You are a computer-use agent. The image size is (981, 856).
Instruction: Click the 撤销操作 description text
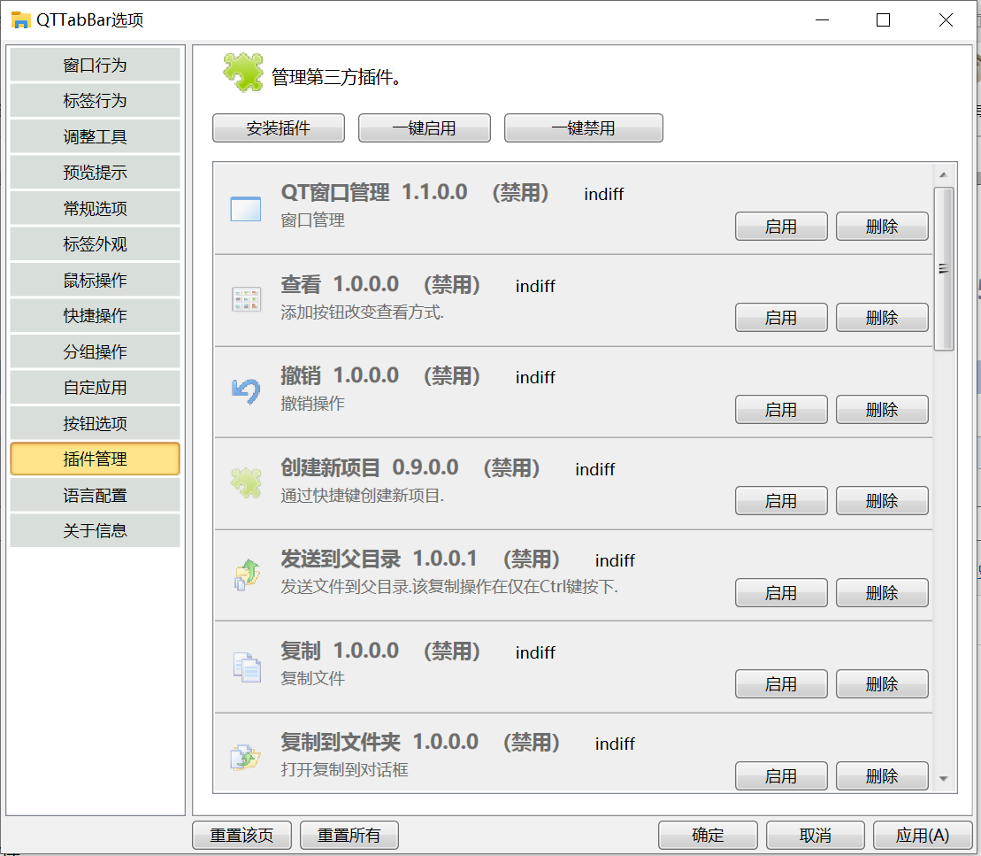(x=312, y=404)
